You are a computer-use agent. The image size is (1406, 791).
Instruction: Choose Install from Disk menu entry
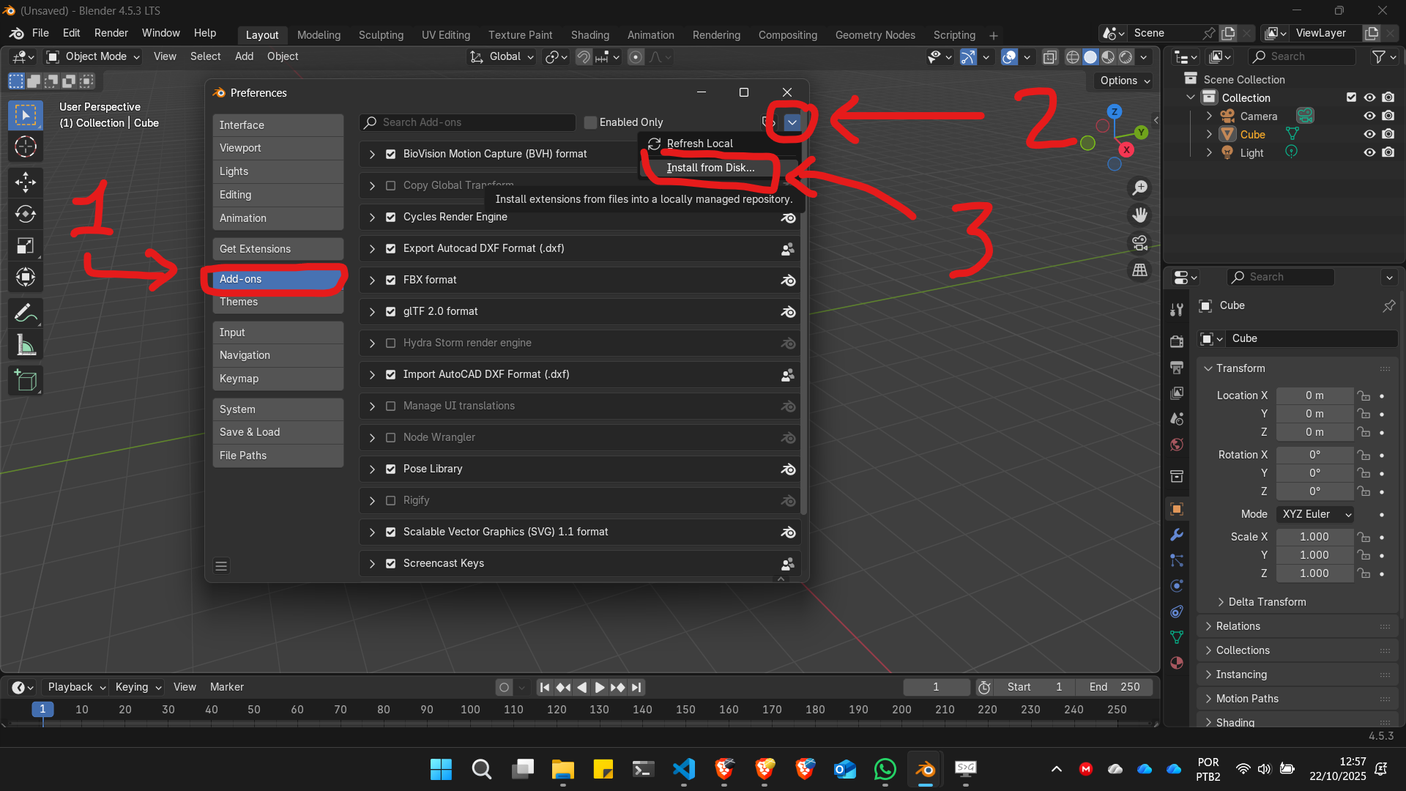tap(710, 168)
